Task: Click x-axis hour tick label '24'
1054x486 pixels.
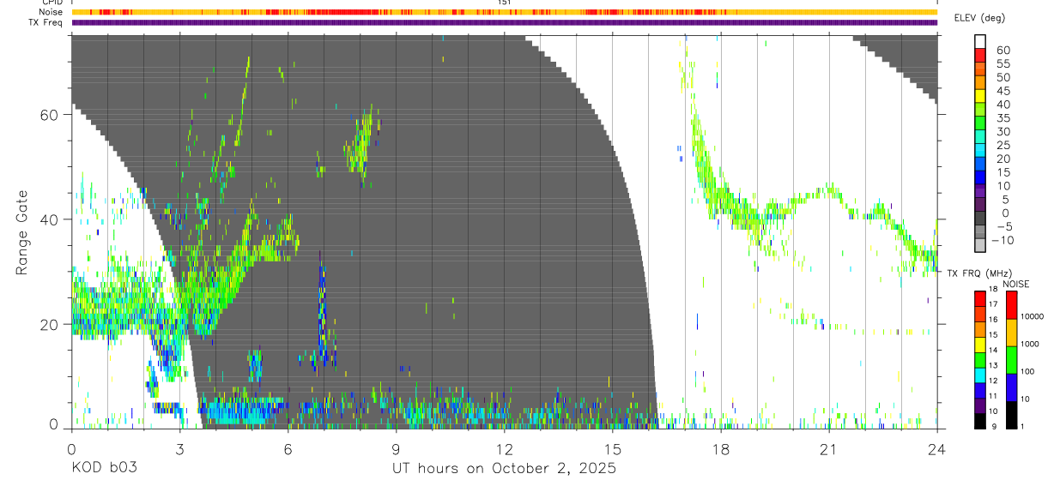Action: click(937, 449)
